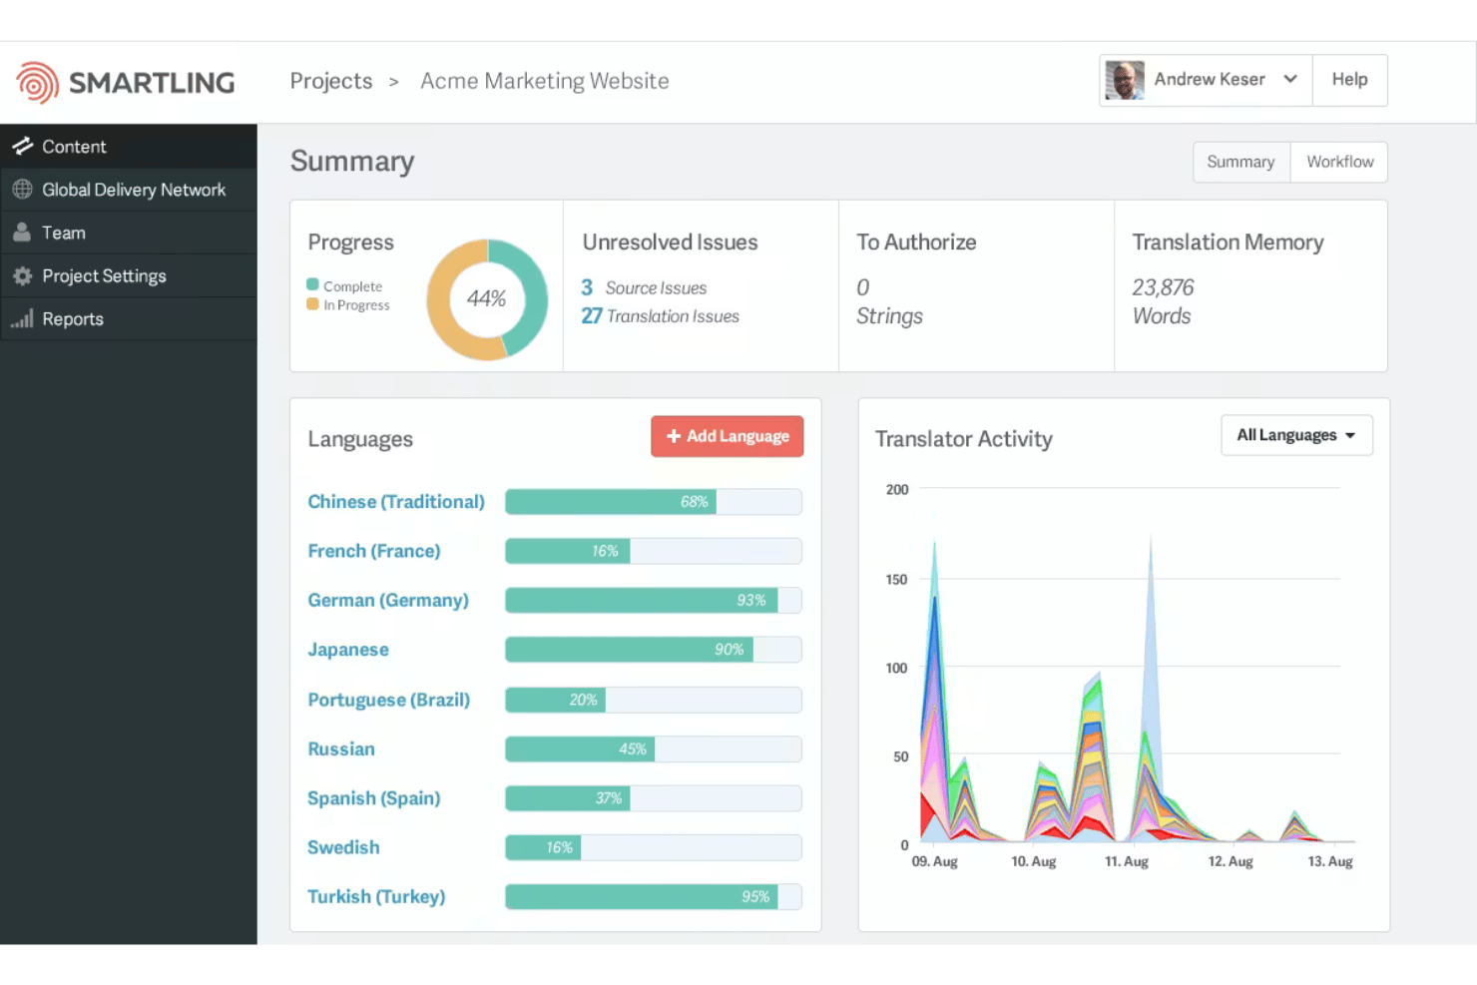Click the Russian 45% progress bar
Viewport: 1477px width, 985px height.
(654, 748)
